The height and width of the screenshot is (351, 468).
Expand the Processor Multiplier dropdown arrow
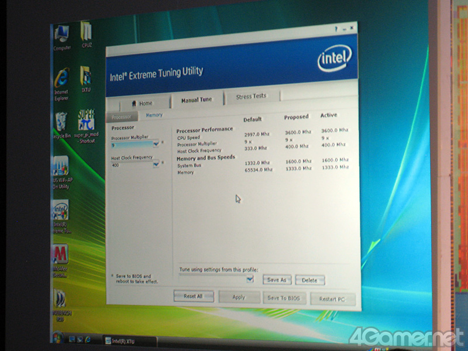coord(156,144)
